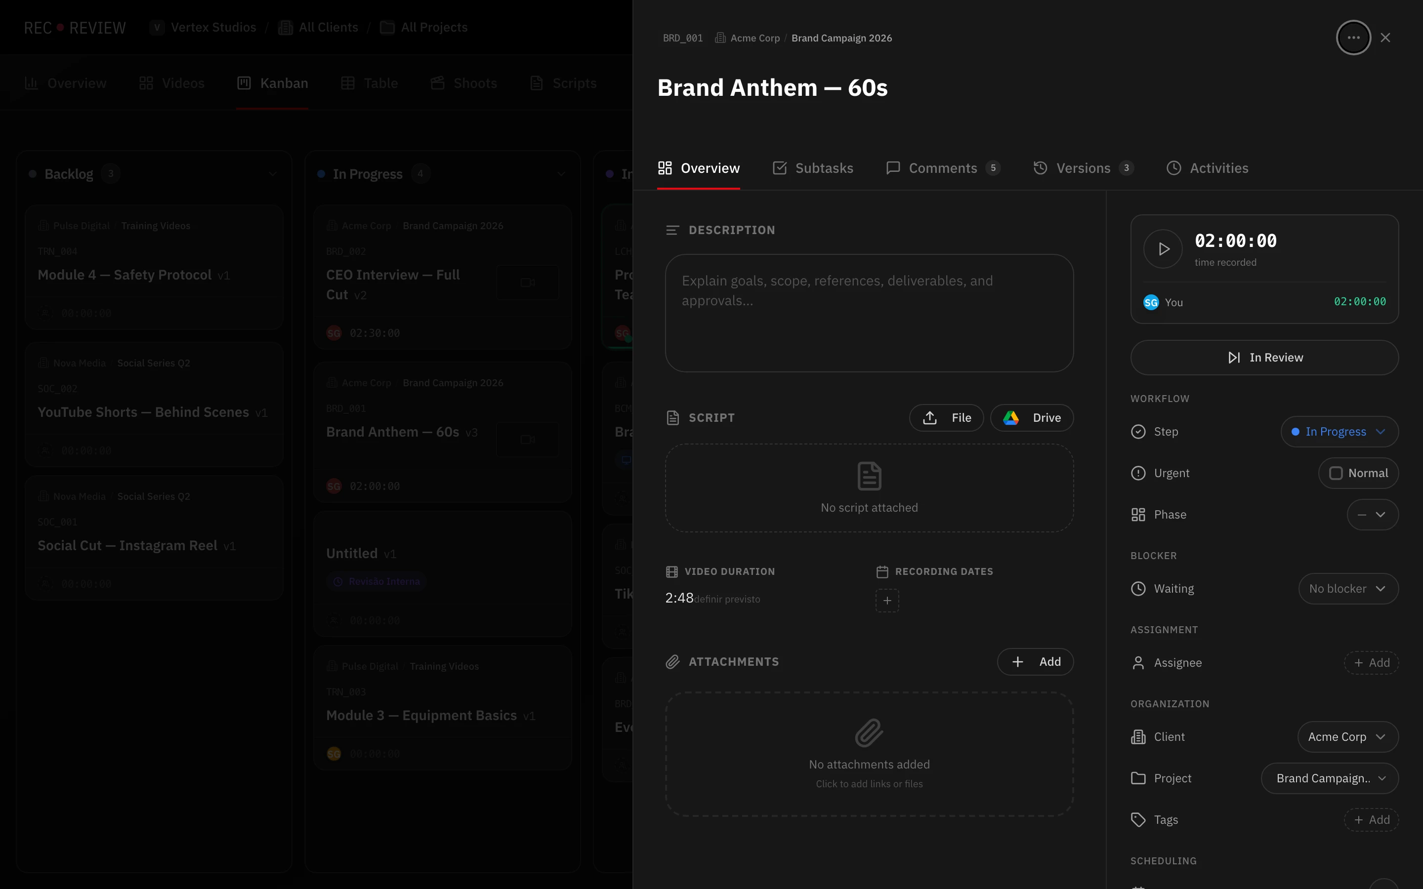Open the three-dot more options menu
1423x889 pixels.
1353,38
